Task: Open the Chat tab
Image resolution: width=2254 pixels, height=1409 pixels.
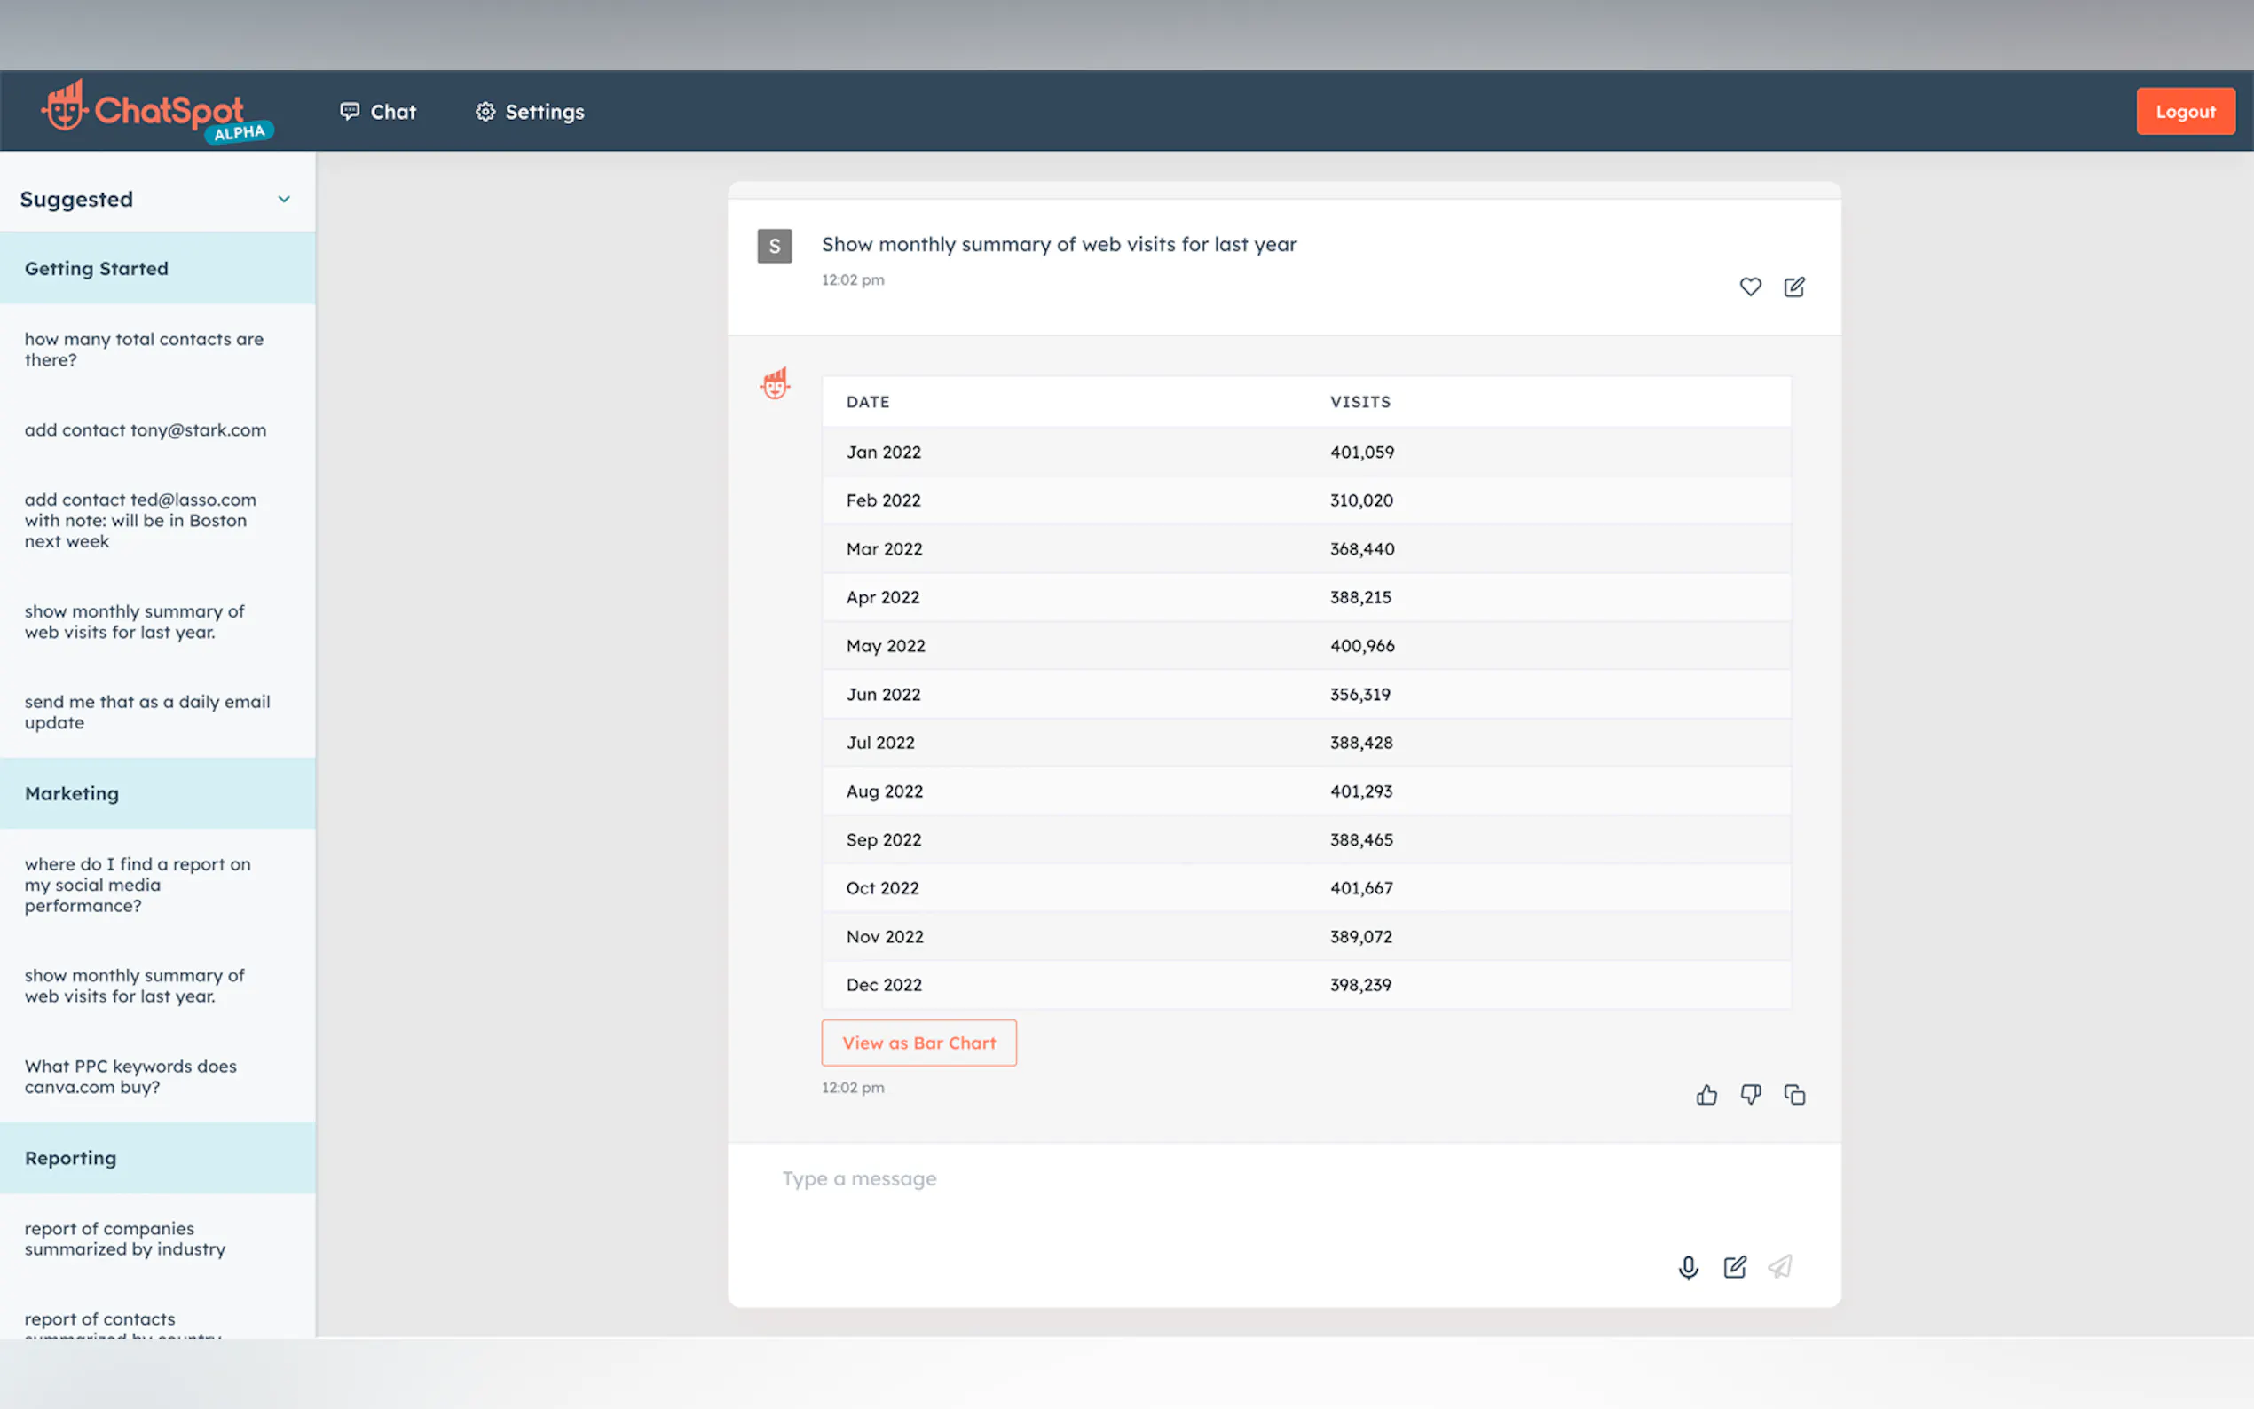Action: (x=377, y=112)
